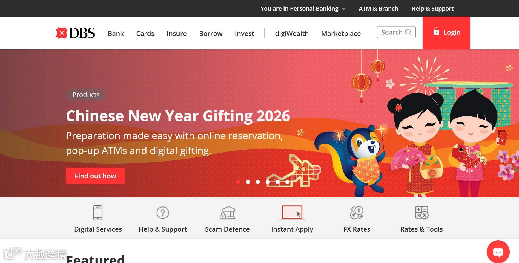Go to the Marketplace menu item
The width and height of the screenshot is (519, 263).
(341, 33)
